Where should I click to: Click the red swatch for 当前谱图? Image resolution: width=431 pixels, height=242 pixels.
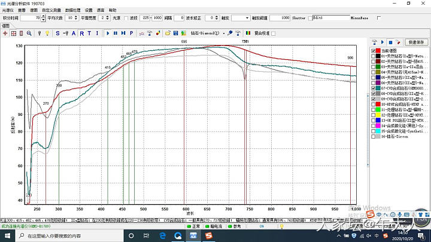378,51
